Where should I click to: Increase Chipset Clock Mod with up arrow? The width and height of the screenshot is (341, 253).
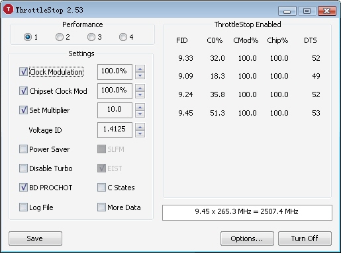[140, 88]
